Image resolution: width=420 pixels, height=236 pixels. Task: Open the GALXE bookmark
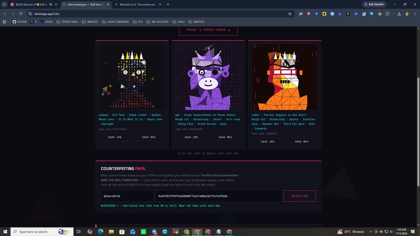coord(46,21)
